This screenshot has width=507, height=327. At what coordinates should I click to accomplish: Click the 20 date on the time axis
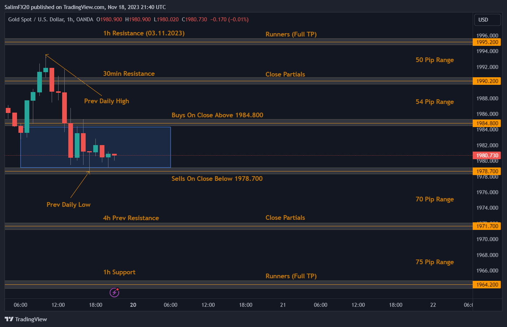coord(133,305)
